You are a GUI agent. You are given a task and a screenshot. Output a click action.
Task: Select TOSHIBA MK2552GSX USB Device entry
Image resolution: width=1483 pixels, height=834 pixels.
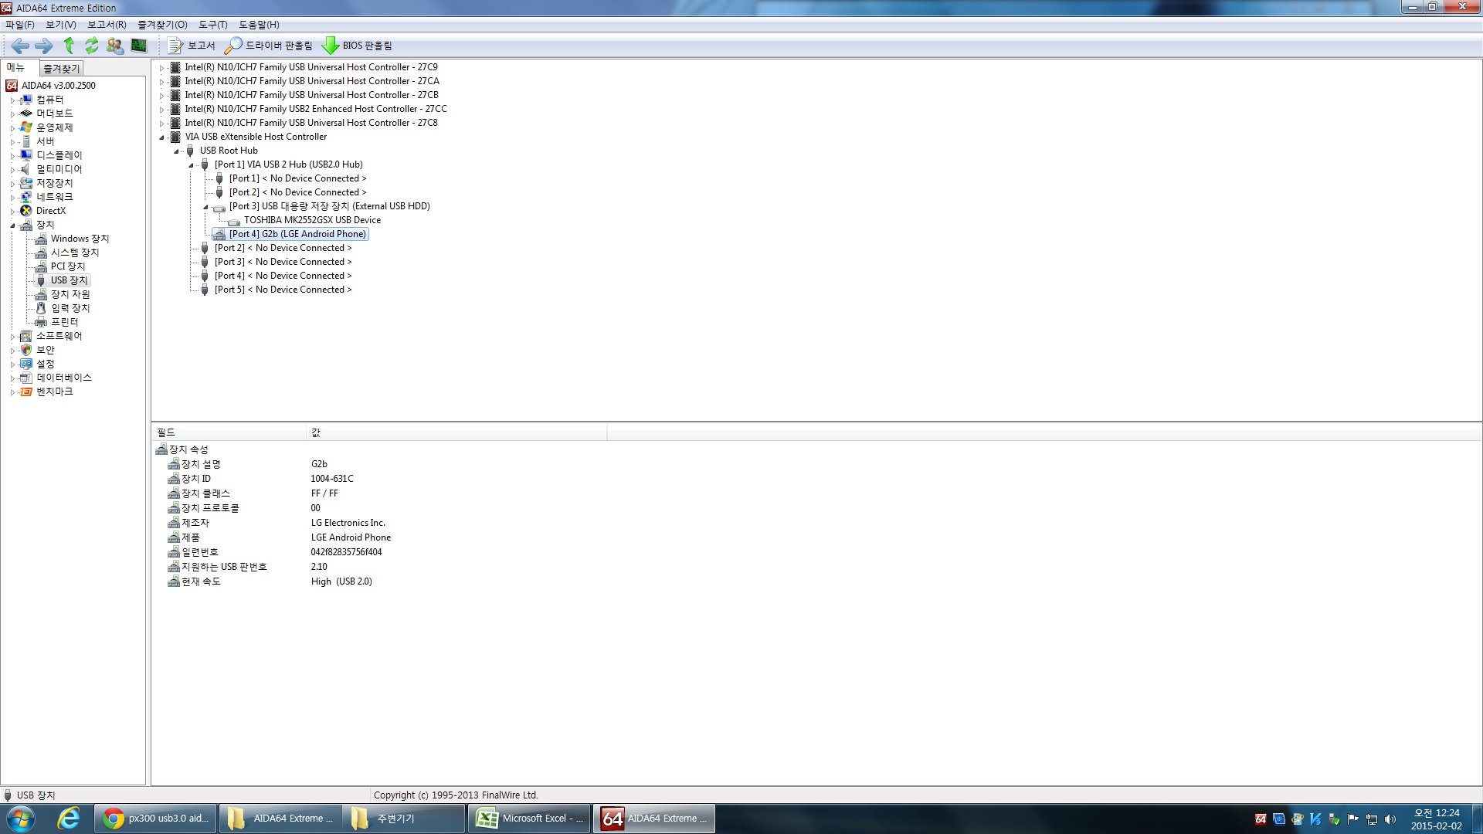coord(312,220)
